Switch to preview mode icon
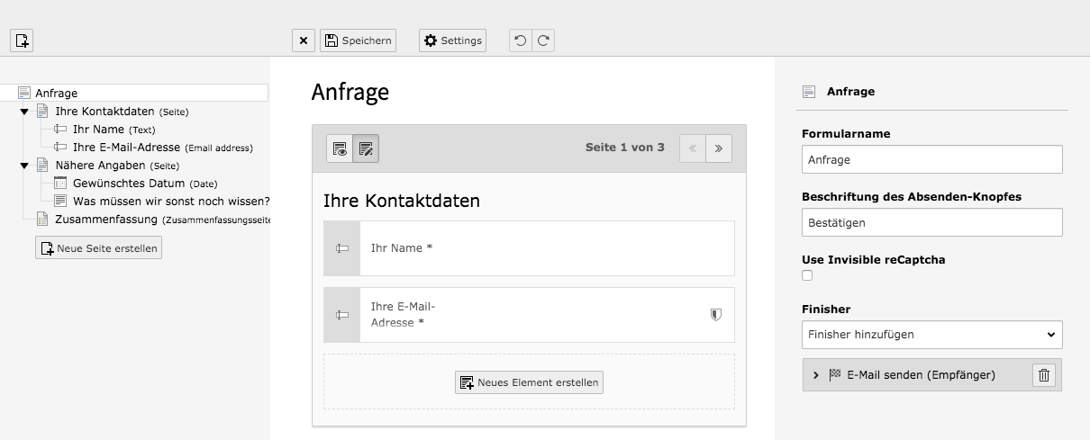The width and height of the screenshot is (1090, 440). (x=340, y=148)
